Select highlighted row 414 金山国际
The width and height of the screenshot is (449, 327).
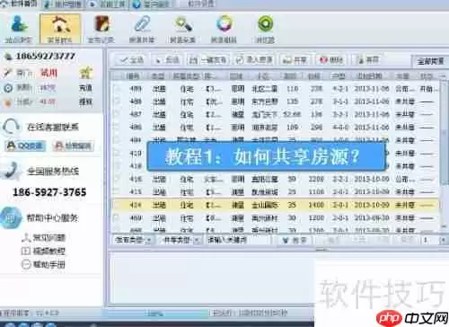tap(276, 205)
